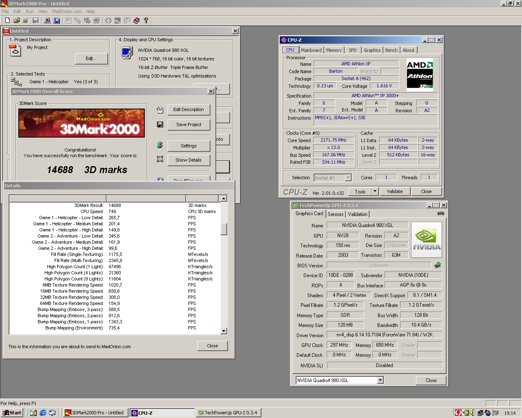Click the Show Details button
Image resolution: width=522 pixels, height=418 pixels.
188,160
